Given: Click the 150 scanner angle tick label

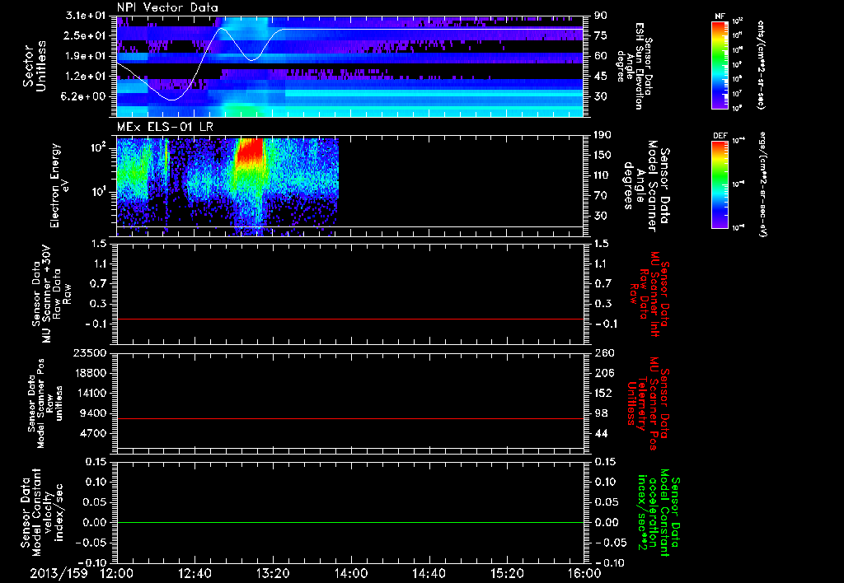Looking at the screenshot, I should (603, 155).
